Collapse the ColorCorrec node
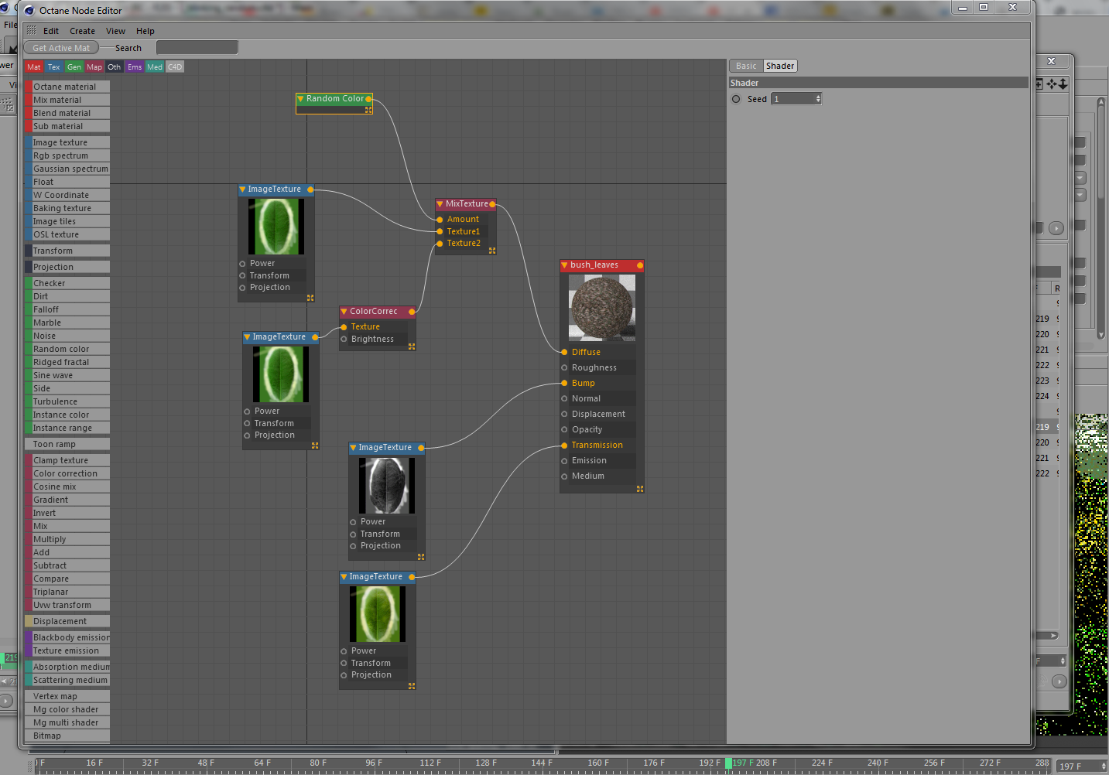The width and height of the screenshot is (1109, 775). [x=344, y=312]
